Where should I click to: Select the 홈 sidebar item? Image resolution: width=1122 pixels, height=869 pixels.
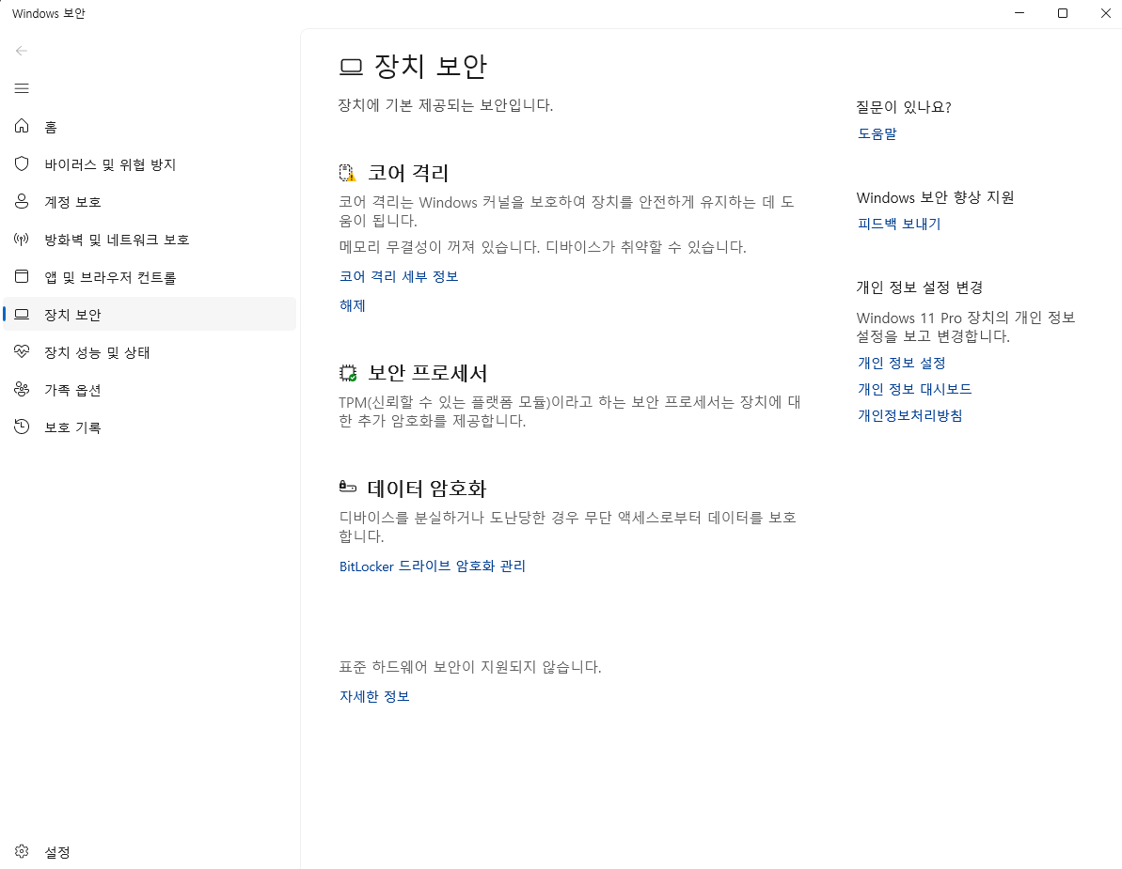pyautogui.click(x=52, y=126)
